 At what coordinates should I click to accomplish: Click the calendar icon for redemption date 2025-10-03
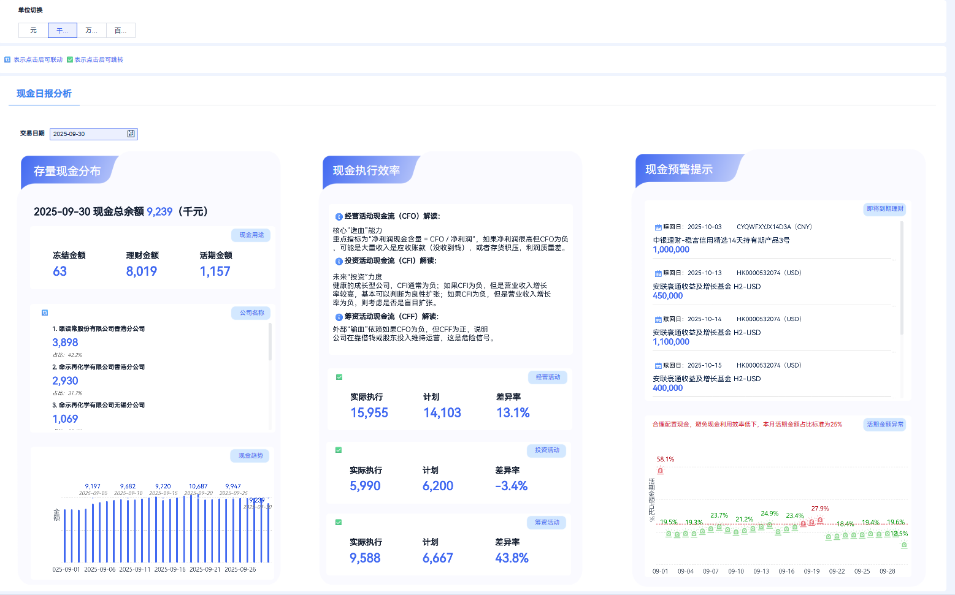658,227
